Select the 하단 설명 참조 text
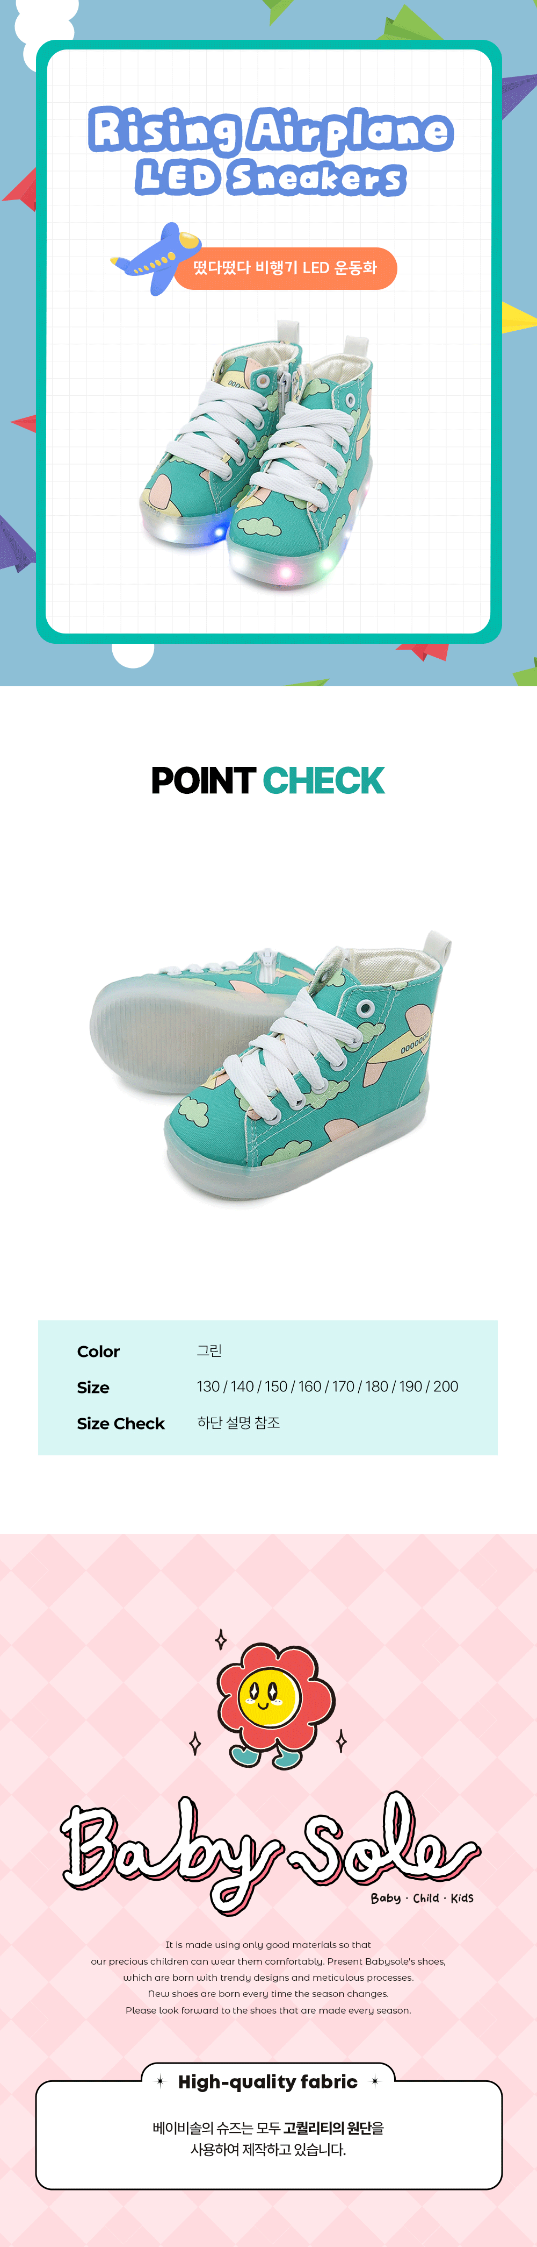The width and height of the screenshot is (537, 2247). click(238, 1423)
